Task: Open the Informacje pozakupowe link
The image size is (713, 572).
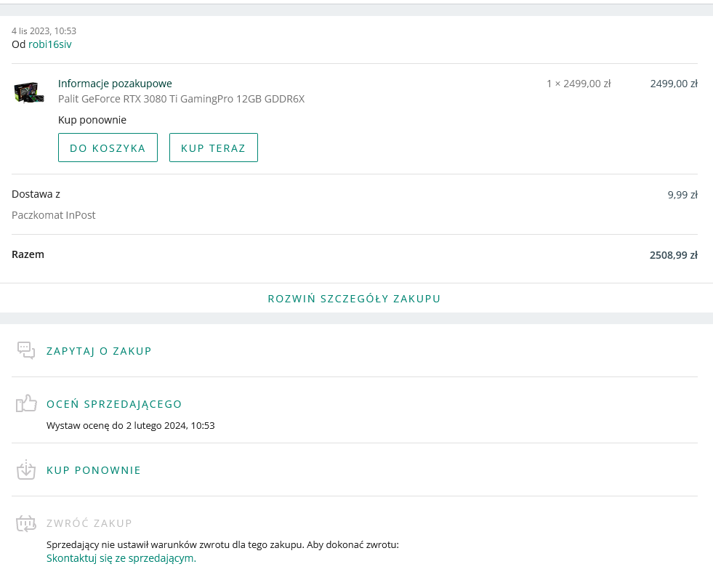Action: (x=115, y=84)
